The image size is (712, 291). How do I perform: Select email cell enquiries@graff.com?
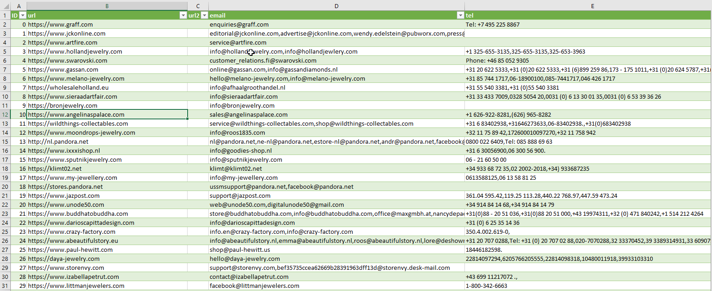[x=336, y=24]
